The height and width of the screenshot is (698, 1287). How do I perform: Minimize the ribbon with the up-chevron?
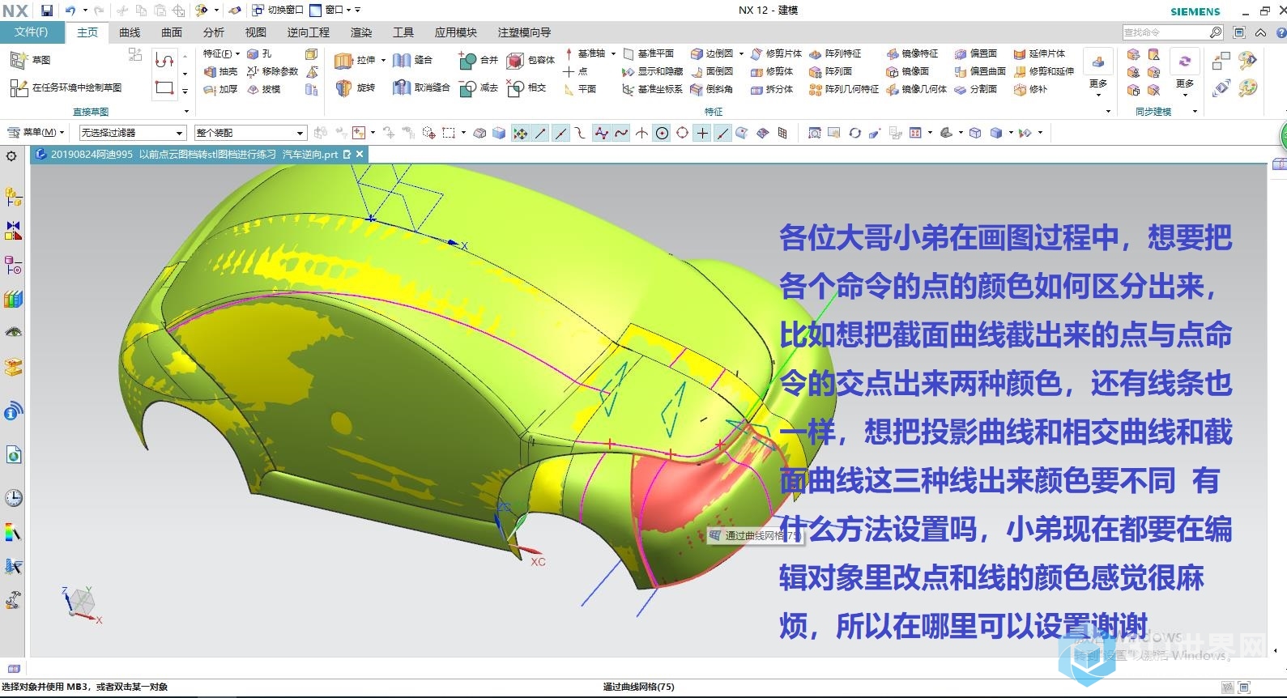point(1261,32)
